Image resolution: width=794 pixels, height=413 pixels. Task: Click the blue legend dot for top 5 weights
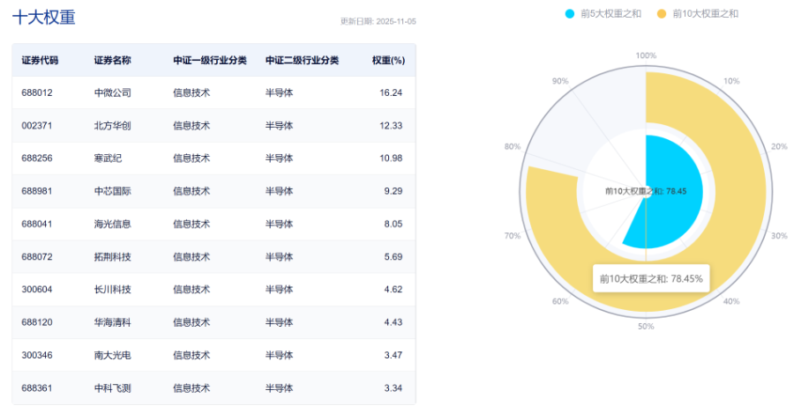[570, 13]
